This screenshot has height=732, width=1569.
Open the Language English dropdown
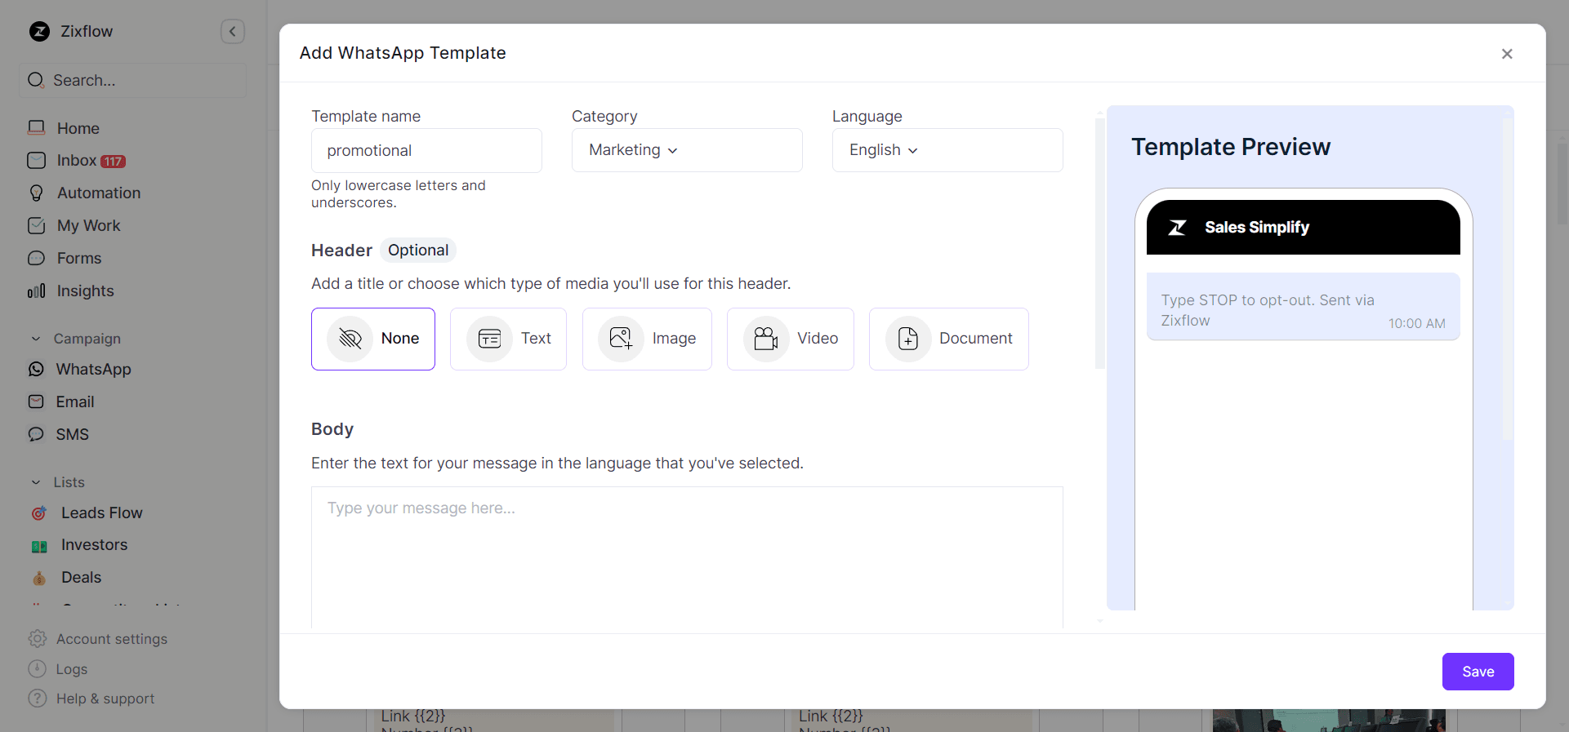(947, 150)
